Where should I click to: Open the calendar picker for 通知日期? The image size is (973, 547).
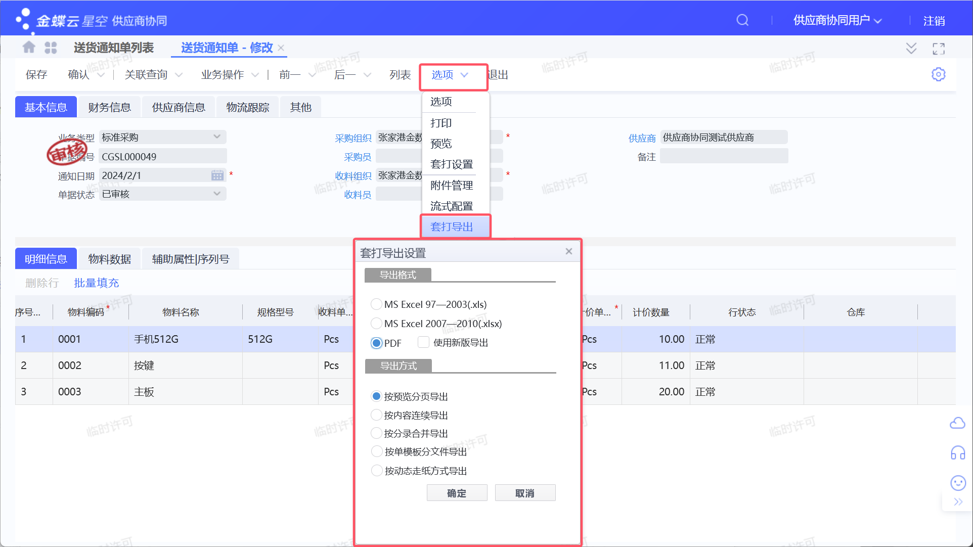pyautogui.click(x=217, y=175)
